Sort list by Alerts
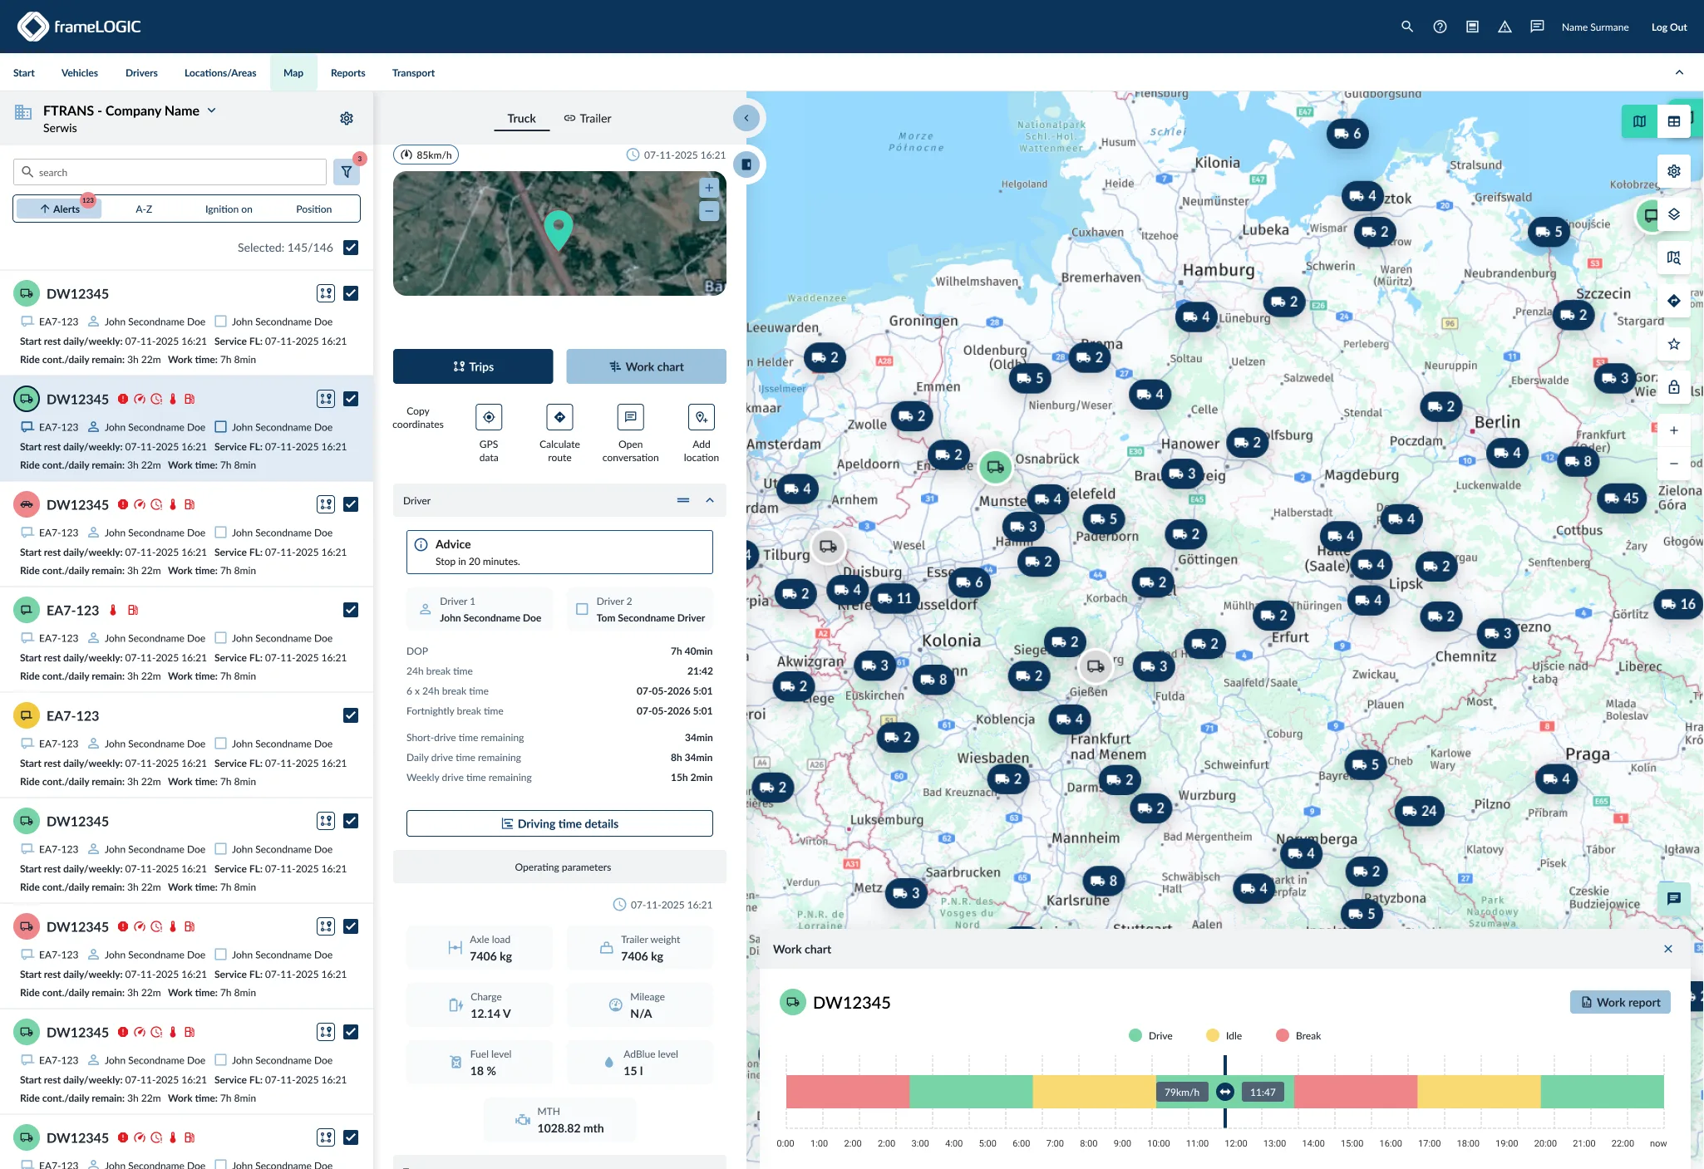 pyautogui.click(x=60, y=209)
